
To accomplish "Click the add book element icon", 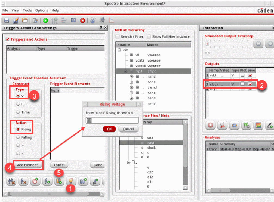I will (x=59, y=181).
